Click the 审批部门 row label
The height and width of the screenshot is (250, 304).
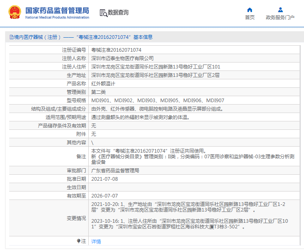pyautogui.click(x=76, y=171)
